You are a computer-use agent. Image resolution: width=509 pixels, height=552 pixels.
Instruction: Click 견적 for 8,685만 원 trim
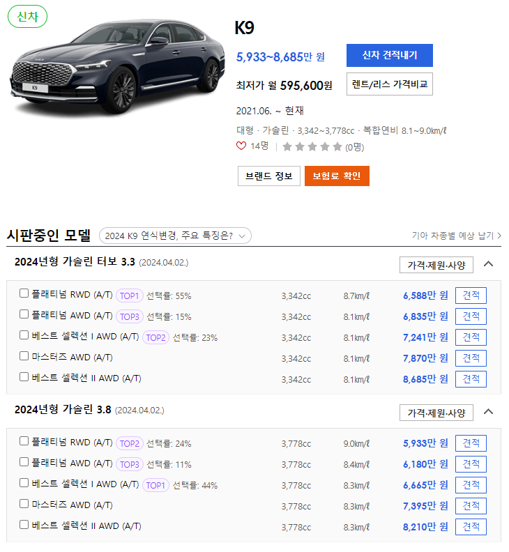(471, 378)
